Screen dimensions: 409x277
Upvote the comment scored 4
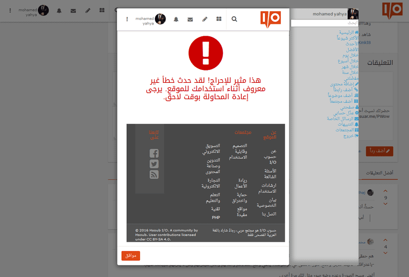385,240
